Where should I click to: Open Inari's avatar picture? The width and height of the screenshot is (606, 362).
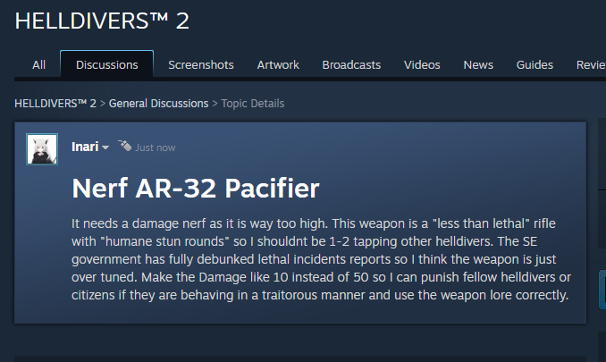[x=42, y=149]
